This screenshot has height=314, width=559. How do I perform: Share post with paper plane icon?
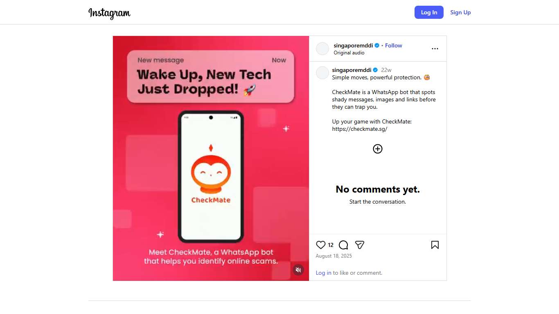[360, 245]
